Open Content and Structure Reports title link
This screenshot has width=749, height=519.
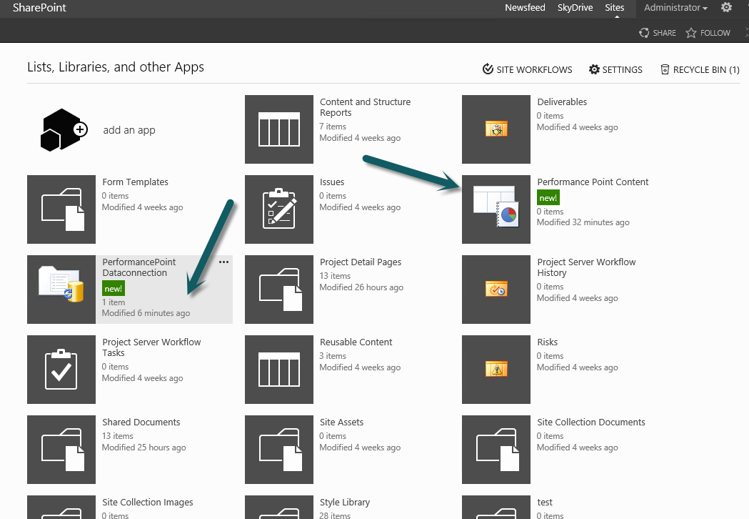pos(365,107)
